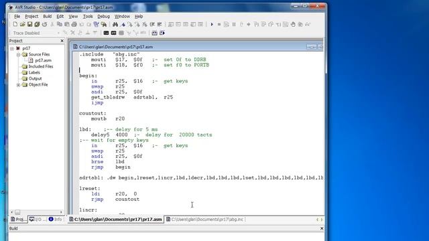
Task: Open the Project menu
Action: click(x=32, y=16)
